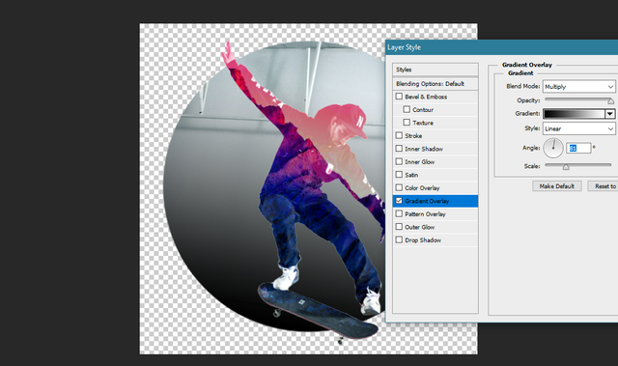
Task: Click the Layer Style dialog title bar
Action: click(501, 47)
